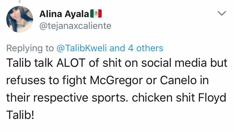Click the thread connector line above the avatar
Image resolution: width=234 pixels, height=132 pixels.
[20, 2]
